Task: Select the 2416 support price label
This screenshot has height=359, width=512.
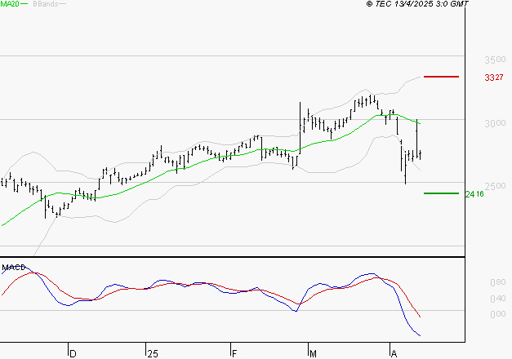Action: [x=474, y=194]
